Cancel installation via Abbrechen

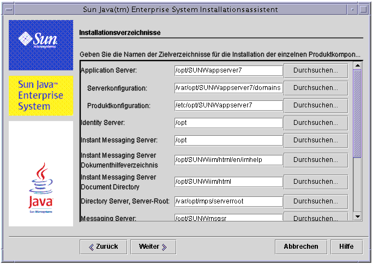[301, 247]
